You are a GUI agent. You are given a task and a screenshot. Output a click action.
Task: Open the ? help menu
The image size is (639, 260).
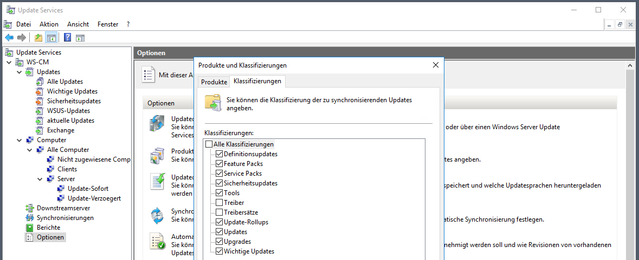(128, 24)
